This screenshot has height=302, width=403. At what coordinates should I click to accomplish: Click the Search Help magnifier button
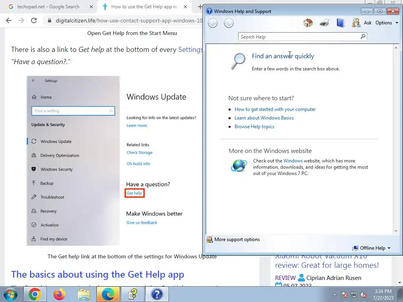[363, 37]
